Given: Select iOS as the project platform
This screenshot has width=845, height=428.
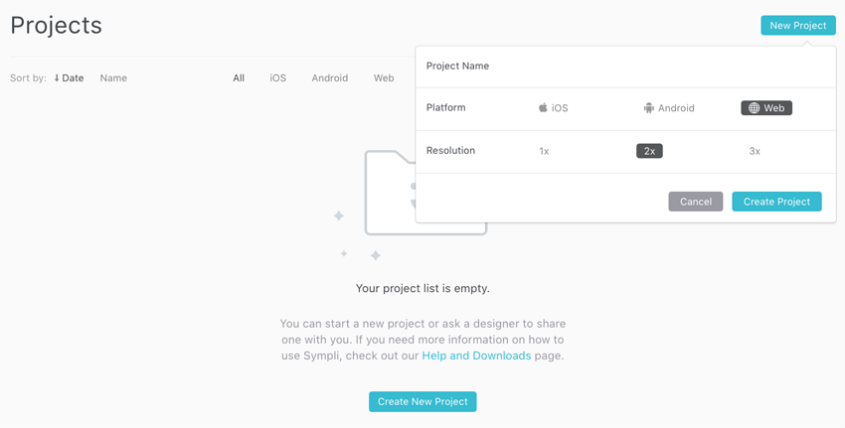Looking at the screenshot, I should (554, 108).
